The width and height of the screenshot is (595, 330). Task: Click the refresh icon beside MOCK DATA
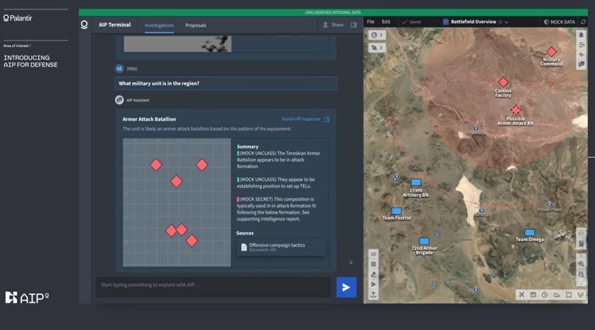(584, 22)
